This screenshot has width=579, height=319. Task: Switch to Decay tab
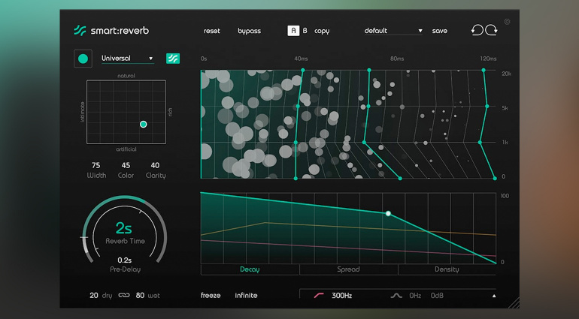click(x=250, y=269)
